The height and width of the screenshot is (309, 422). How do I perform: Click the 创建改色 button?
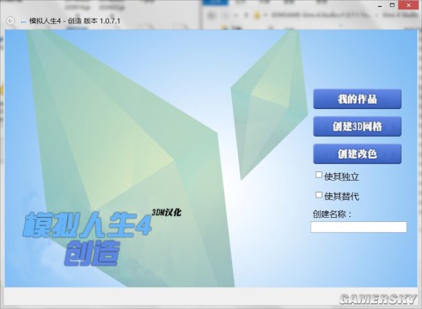tap(357, 154)
